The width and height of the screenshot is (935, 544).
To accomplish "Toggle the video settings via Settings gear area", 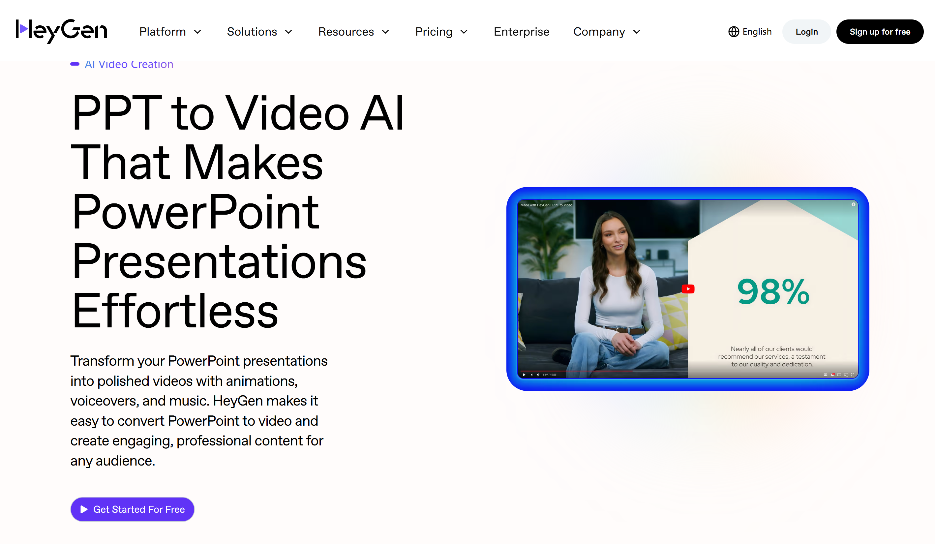I will click(833, 375).
